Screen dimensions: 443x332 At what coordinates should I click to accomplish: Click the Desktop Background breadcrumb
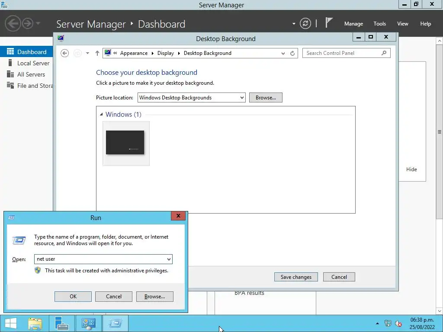click(x=207, y=53)
